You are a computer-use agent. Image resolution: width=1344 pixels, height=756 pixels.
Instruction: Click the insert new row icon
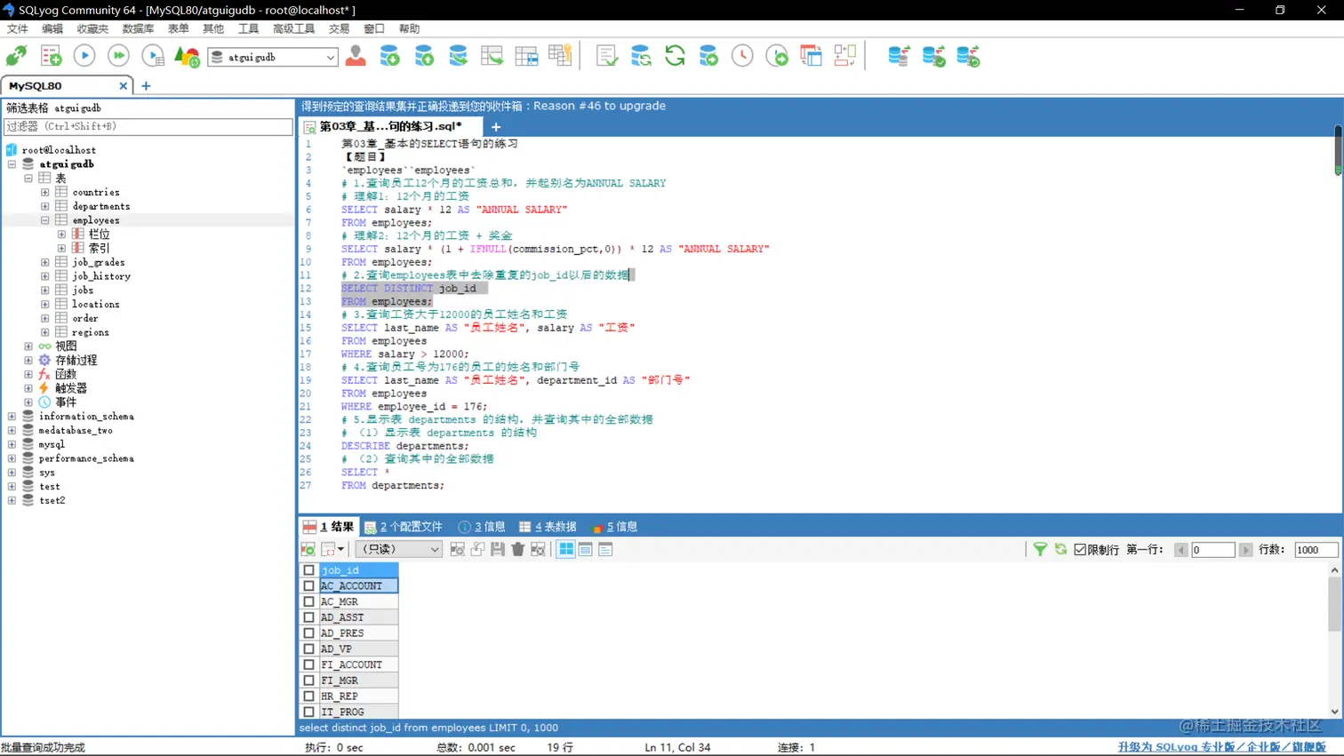coord(458,549)
